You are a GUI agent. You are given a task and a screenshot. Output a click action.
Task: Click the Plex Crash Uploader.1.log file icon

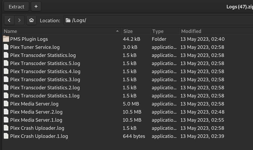click(x=6, y=136)
